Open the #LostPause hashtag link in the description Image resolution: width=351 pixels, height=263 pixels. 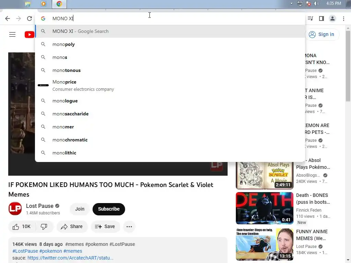25,251
